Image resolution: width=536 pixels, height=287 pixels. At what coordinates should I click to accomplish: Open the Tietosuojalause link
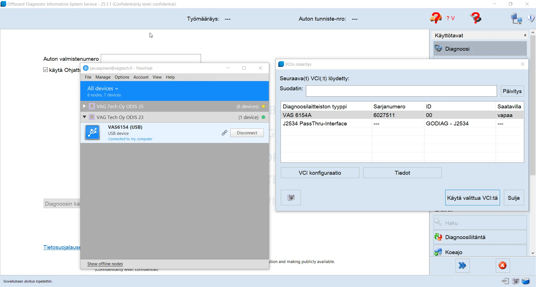pyautogui.click(x=62, y=247)
